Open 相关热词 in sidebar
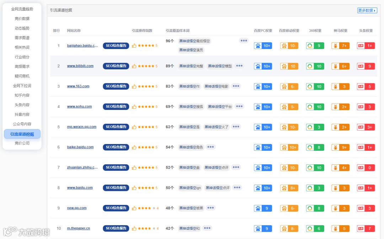 point(22,47)
